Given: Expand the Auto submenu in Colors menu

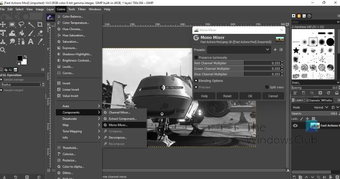Looking at the screenshot, I should tap(79, 106).
